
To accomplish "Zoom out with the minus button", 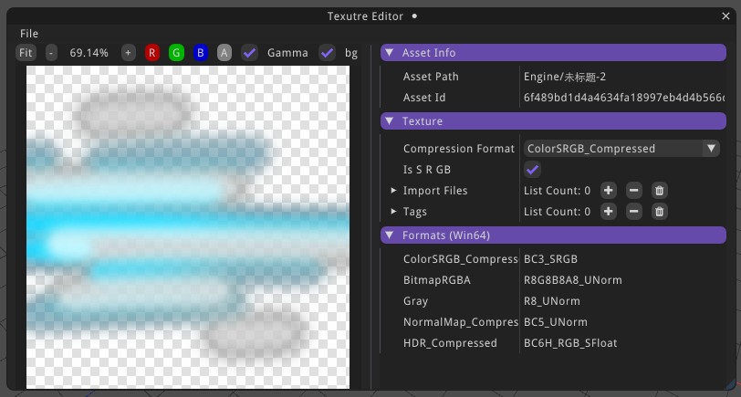I will [x=51, y=52].
